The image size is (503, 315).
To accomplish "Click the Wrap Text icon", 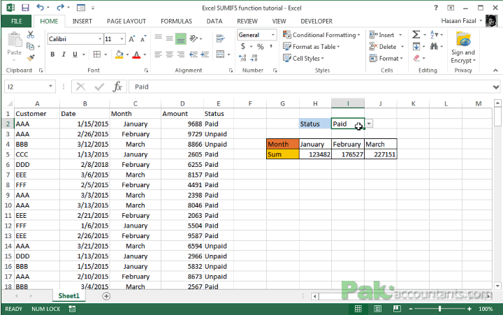I will 220,38.
